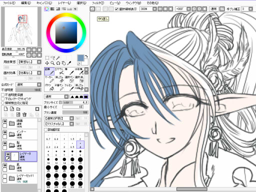
Task: Open the brush blend mode 通常 dropdown
Action: tap(66, 96)
